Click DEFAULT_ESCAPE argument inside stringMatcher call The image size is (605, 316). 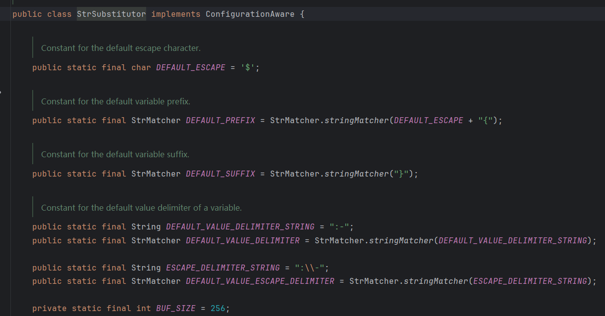tap(428, 121)
